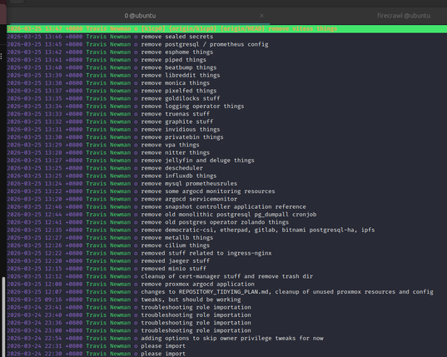The height and width of the screenshot is (357, 447).
Task: Select commit "remove goldilocks stuff"
Action: (x=227, y=98)
